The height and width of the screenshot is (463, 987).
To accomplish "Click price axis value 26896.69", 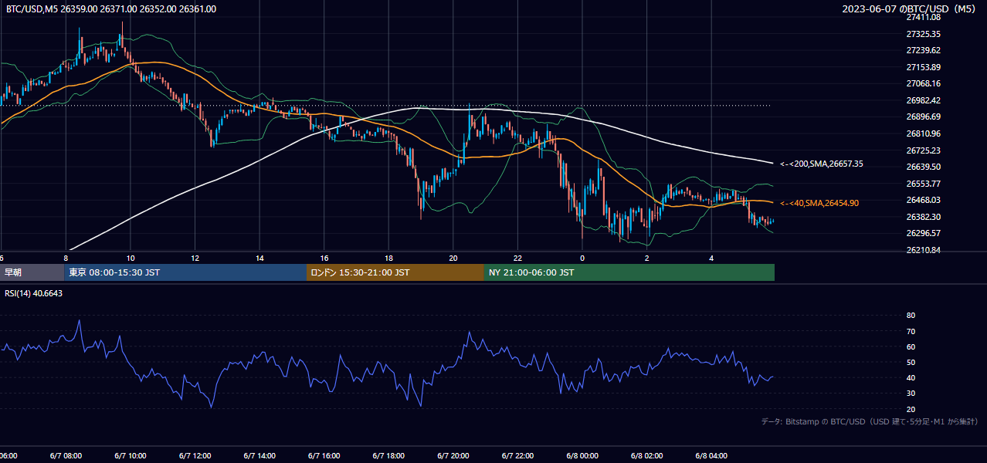I will (x=923, y=117).
